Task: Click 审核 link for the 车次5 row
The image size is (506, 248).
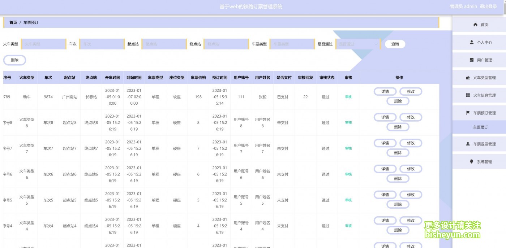Action: pos(348,200)
